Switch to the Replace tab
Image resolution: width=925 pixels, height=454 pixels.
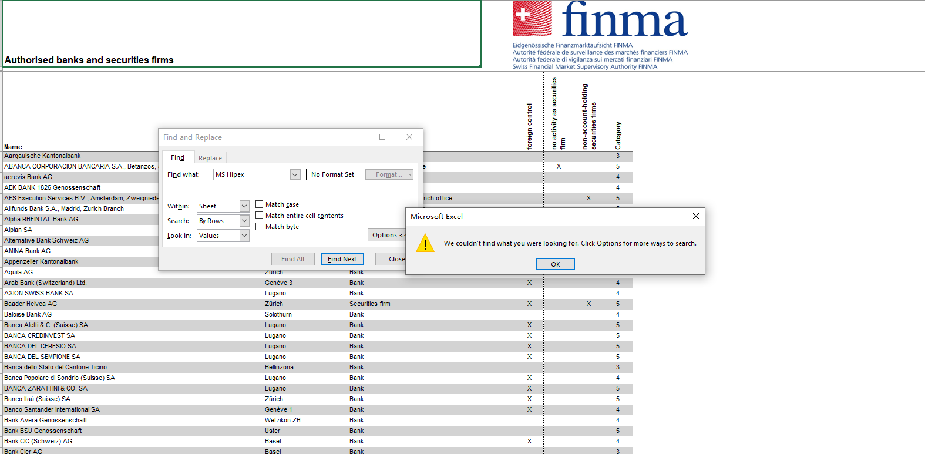[210, 158]
